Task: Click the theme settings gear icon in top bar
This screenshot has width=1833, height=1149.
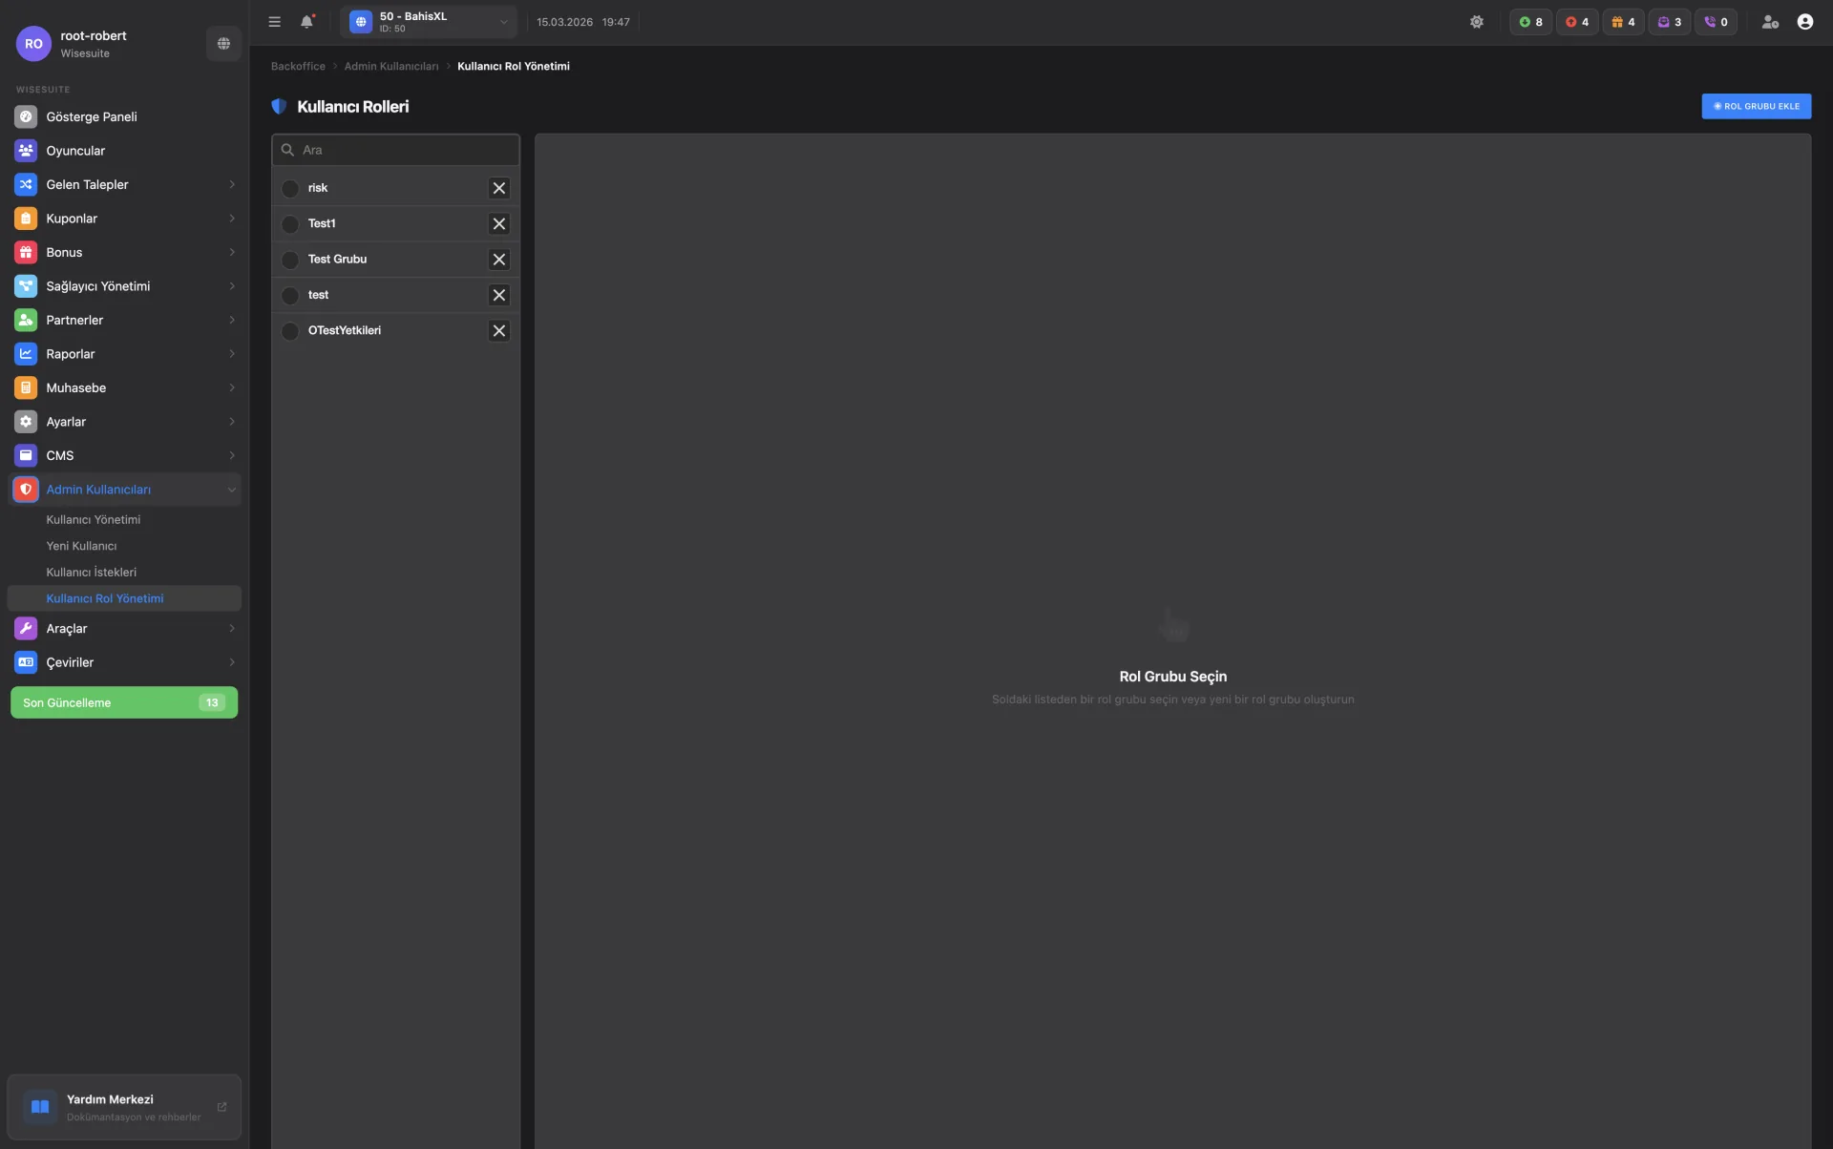Action: 1476,22
